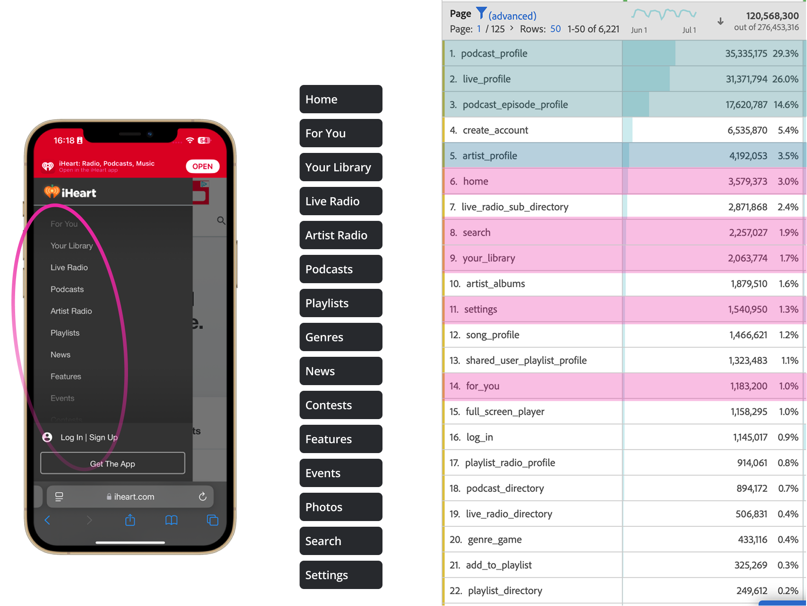Select the highlighted home row
807x606 pixels.
624,181
